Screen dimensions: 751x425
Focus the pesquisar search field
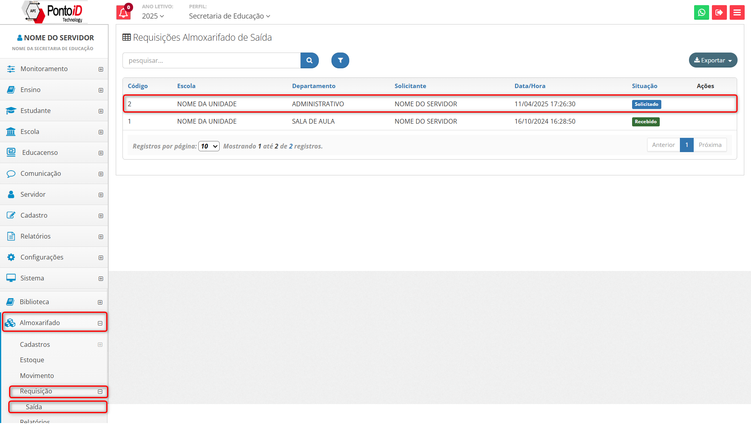pyautogui.click(x=212, y=60)
